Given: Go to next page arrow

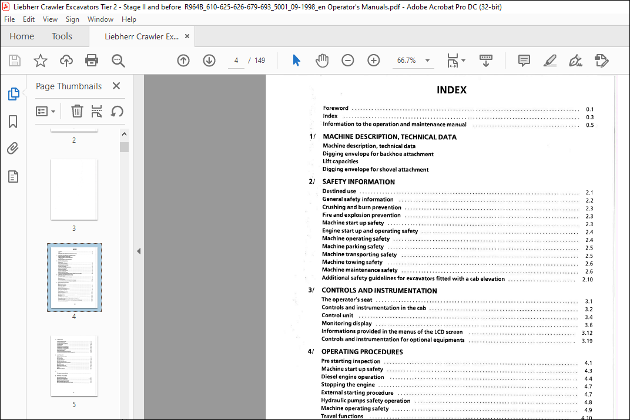Looking at the screenshot, I should pos(209,61).
